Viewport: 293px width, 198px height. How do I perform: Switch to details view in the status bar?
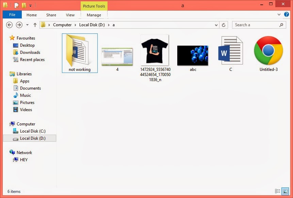pos(278,191)
